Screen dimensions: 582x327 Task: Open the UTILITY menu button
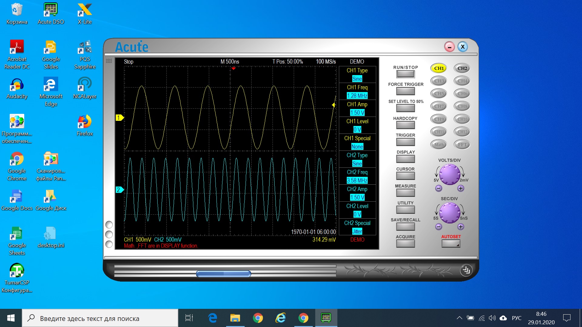click(x=405, y=210)
